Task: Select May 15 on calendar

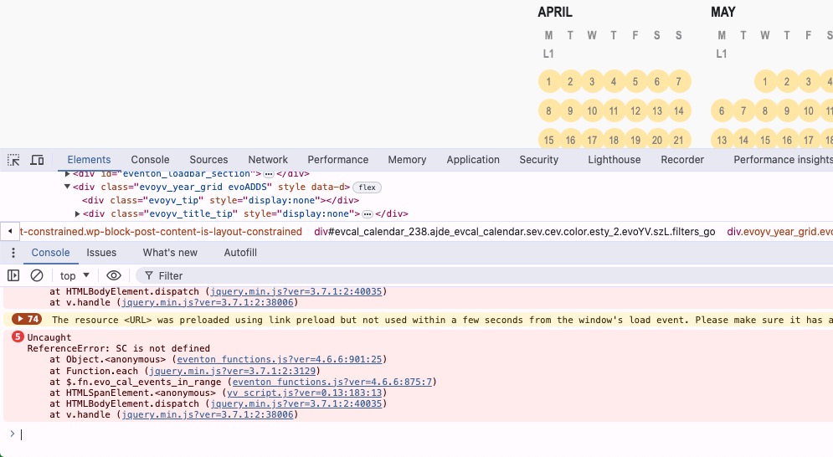Action: tap(765, 140)
